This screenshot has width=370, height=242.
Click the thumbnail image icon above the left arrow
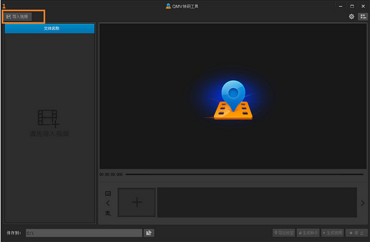tap(108, 193)
